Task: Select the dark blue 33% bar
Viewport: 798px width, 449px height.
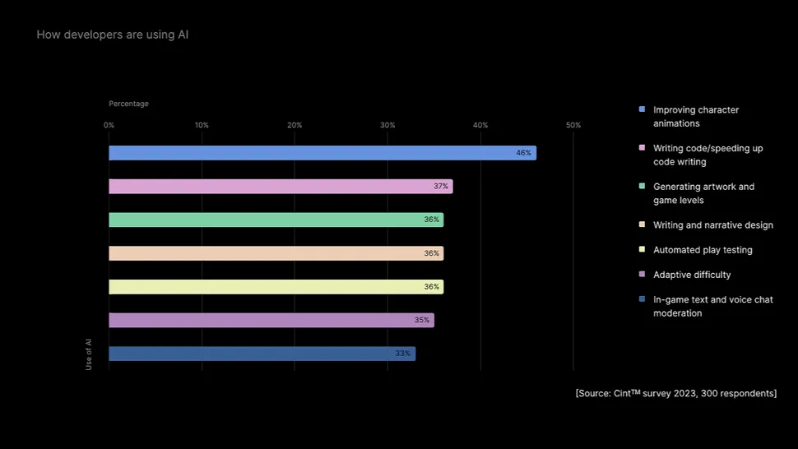Action: pyautogui.click(x=262, y=354)
